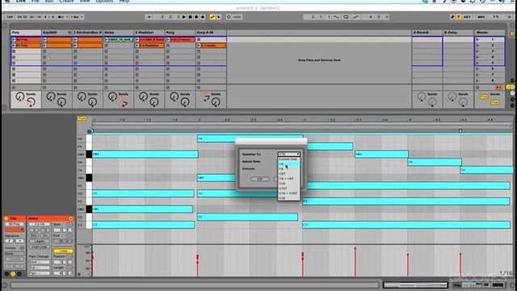Click the Master track Sends knob area
The height and width of the screenshot is (291, 517).
pos(490,99)
